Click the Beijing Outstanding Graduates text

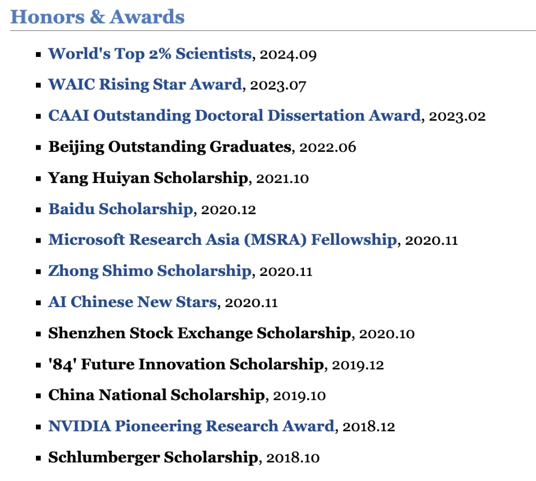[x=170, y=147]
